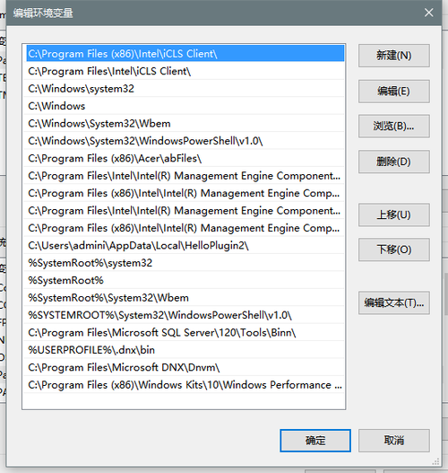
Task: Close the 编辑环境变量 dialog
Action: pos(428,13)
